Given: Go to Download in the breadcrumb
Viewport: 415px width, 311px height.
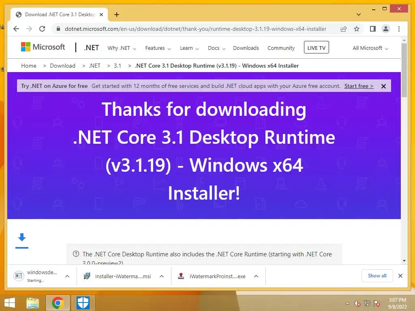Looking at the screenshot, I should click(x=62, y=66).
